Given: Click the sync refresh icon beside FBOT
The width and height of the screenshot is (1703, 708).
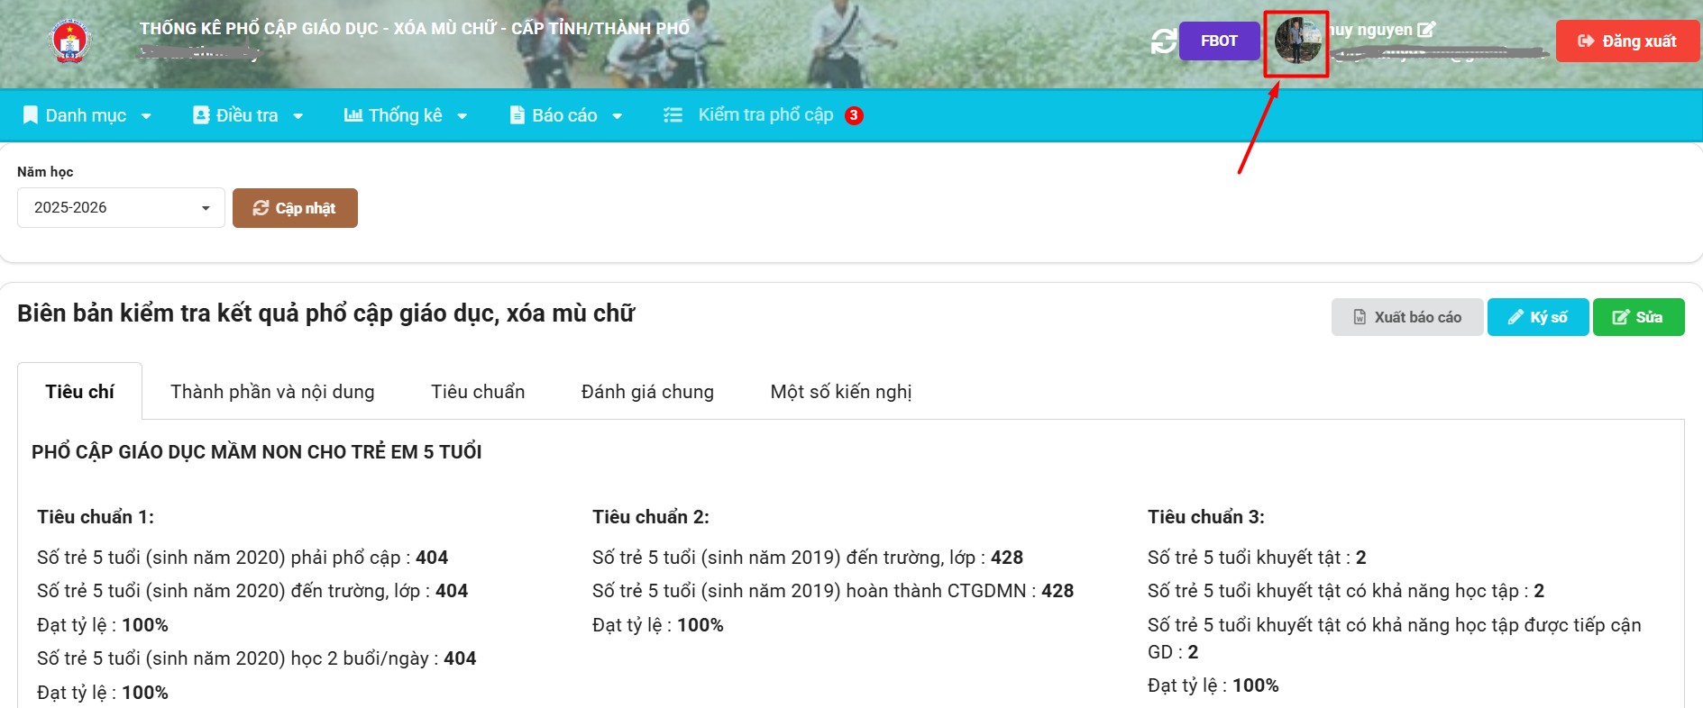Looking at the screenshot, I should click(x=1163, y=41).
